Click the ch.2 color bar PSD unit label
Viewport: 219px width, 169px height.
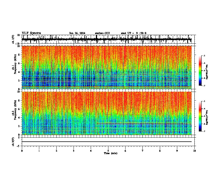[207, 117]
